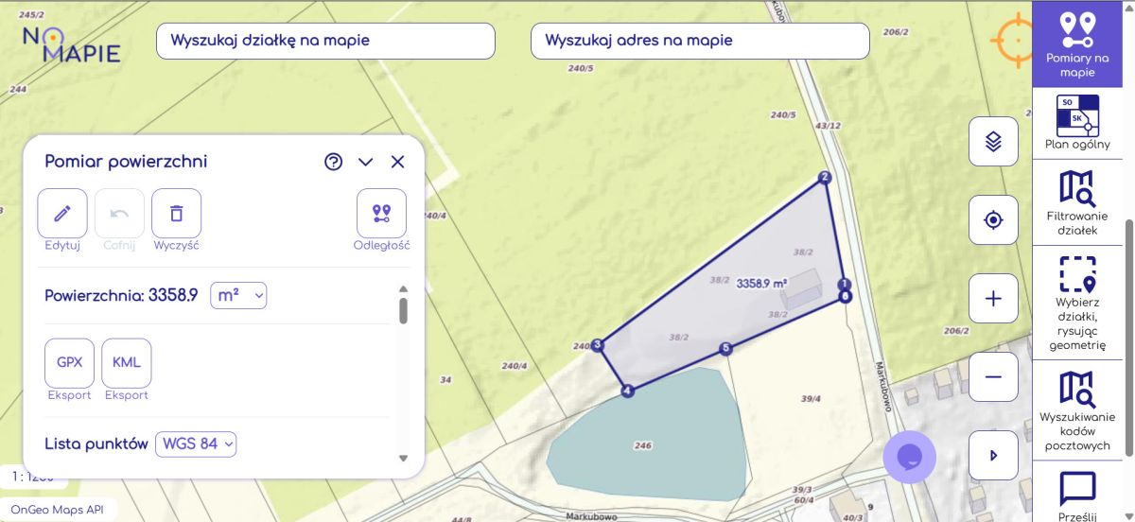Click the 3358.9 m² label on map
1135x522 pixels.
[762, 283]
